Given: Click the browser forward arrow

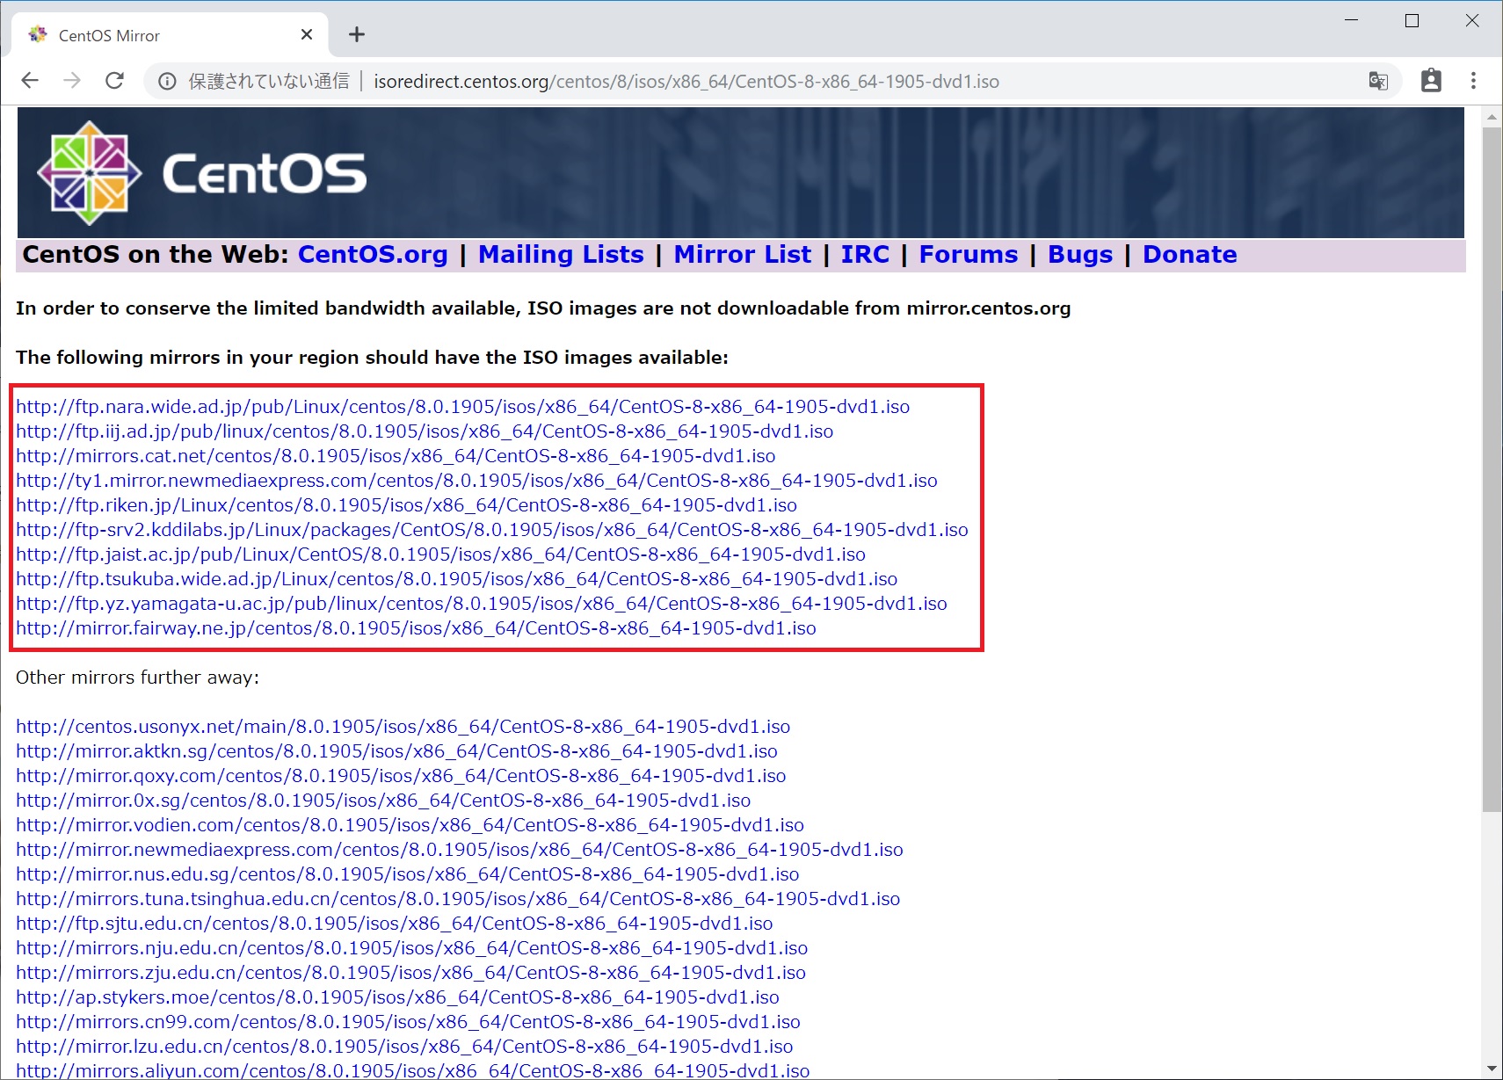Looking at the screenshot, I should (72, 81).
